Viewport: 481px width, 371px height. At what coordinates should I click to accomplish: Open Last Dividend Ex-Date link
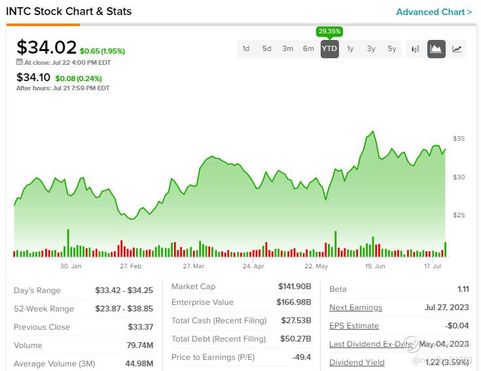(x=371, y=344)
